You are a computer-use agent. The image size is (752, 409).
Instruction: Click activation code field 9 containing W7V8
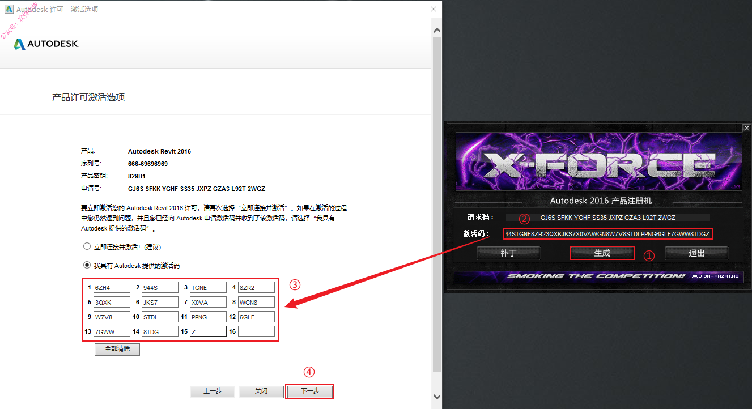(x=112, y=317)
